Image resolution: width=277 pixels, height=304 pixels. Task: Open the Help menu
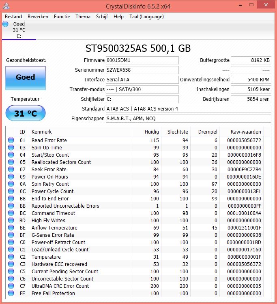118,17
